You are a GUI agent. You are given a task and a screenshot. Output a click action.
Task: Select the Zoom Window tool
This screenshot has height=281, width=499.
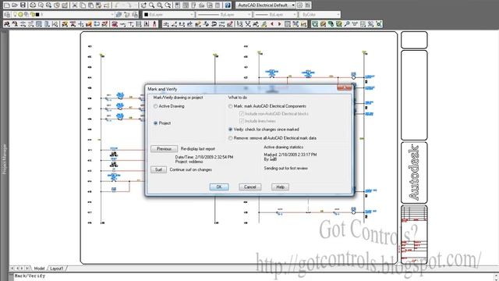(160, 5)
